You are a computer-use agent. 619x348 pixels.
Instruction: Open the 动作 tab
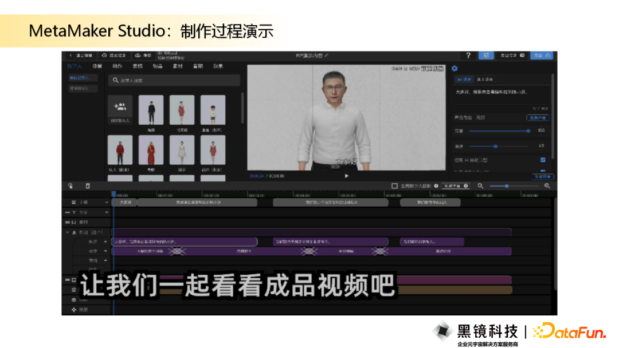click(117, 66)
